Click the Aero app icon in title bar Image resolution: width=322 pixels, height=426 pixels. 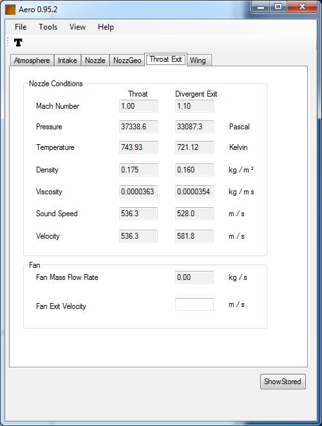10,10
